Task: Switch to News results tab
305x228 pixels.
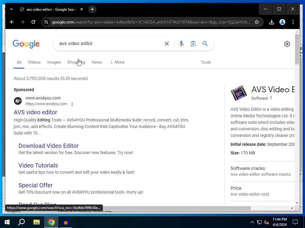Action: pos(97,62)
